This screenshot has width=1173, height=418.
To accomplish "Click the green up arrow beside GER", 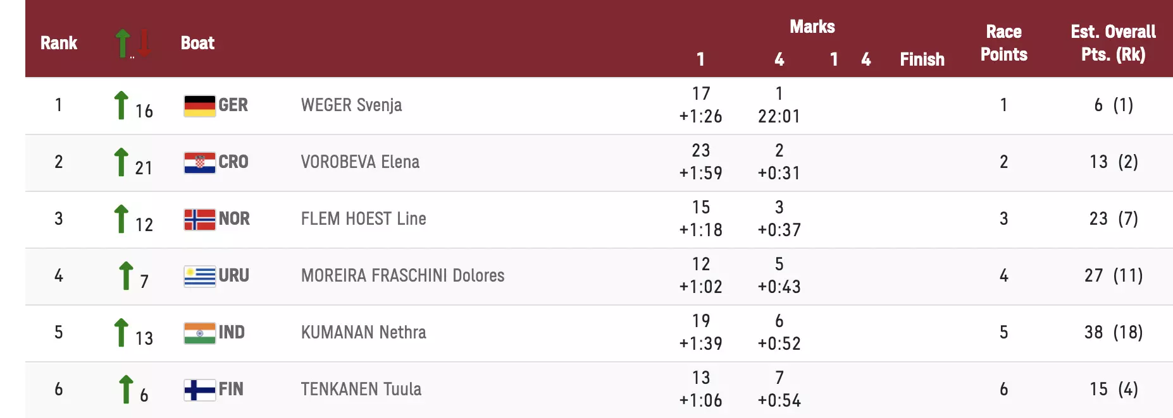I will pos(121,105).
